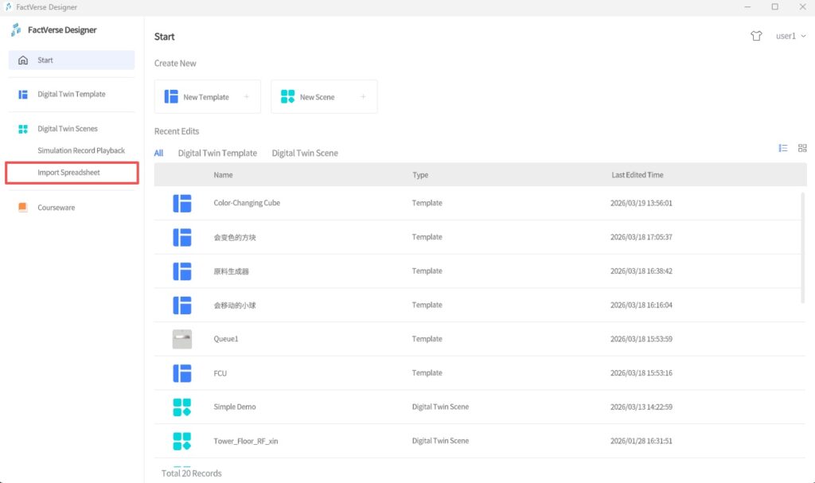The image size is (815, 483).
Task: Click the scene icon next to Simple Demo
Action: click(x=182, y=407)
